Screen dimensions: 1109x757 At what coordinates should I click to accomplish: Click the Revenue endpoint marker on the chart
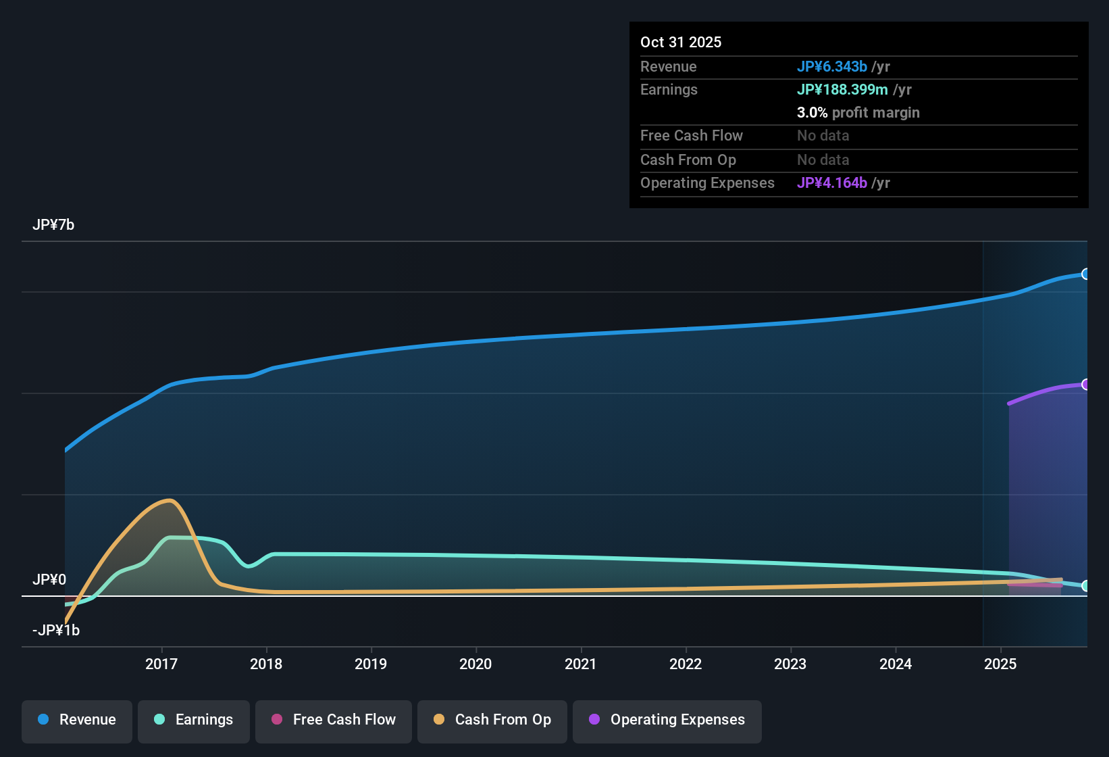tap(1086, 274)
